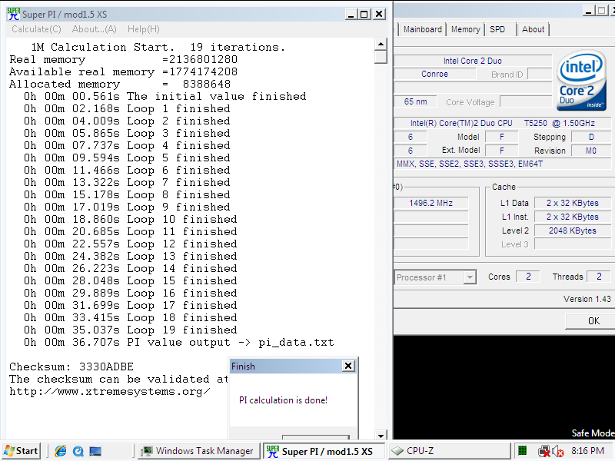Click the Windows Start button
This screenshot has height=461, width=615.
[22, 451]
